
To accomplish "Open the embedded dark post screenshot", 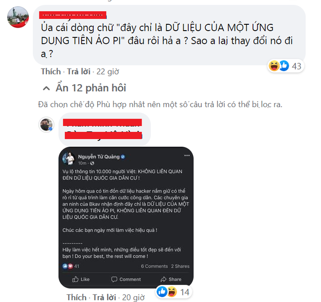I will coord(126,217).
